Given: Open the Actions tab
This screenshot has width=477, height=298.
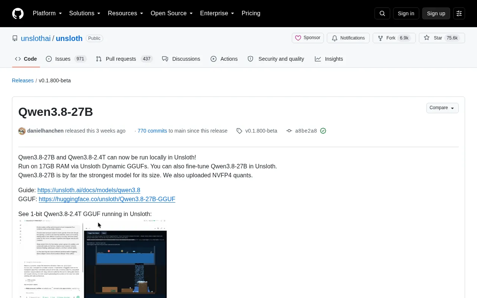Looking at the screenshot, I should [x=224, y=59].
